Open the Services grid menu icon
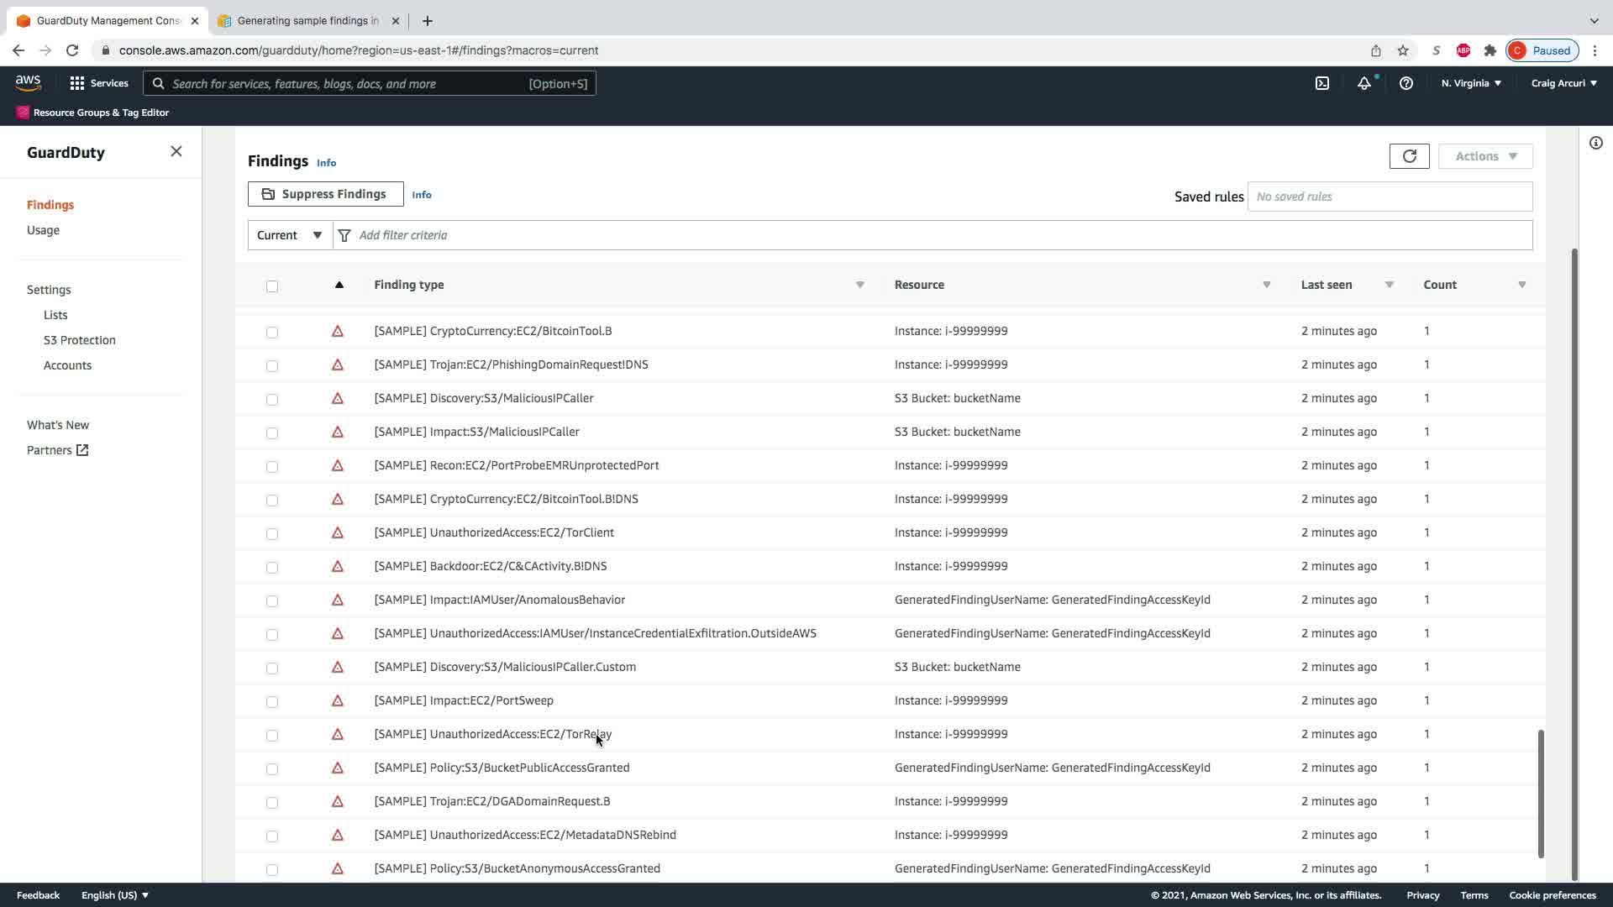The image size is (1613, 907). pyautogui.click(x=77, y=83)
